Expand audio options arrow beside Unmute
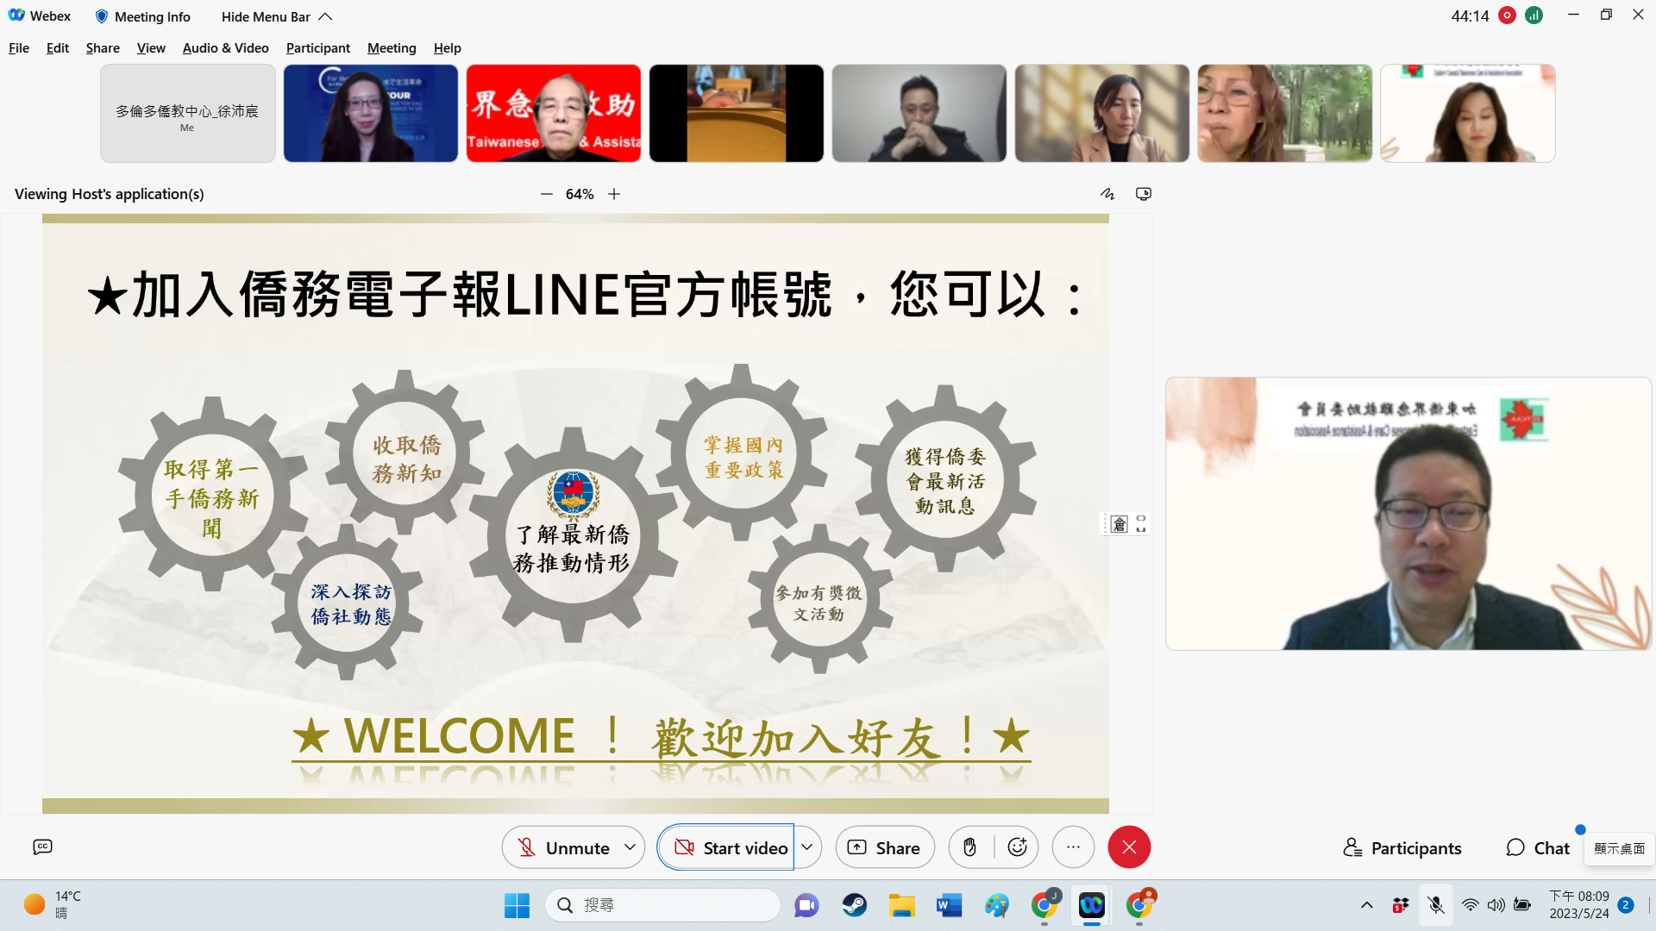Image resolution: width=1656 pixels, height=931 pixels. click(x=630, y=847)
